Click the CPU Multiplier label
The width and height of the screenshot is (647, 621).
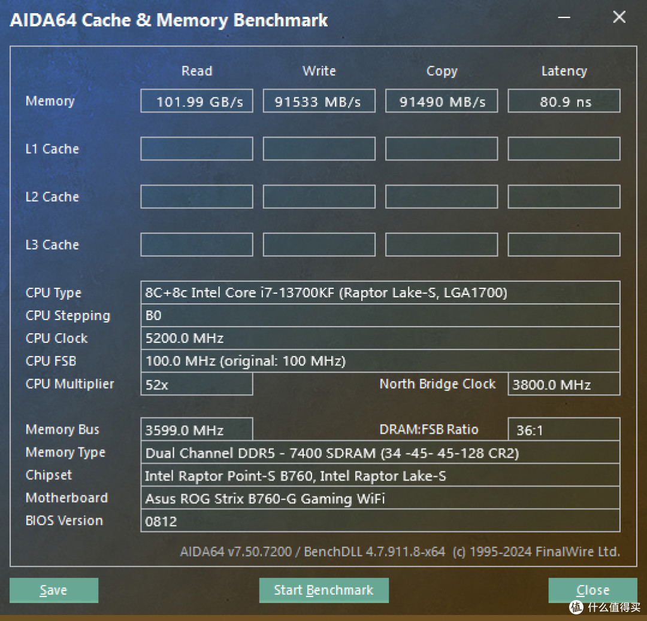coord(69,384)
